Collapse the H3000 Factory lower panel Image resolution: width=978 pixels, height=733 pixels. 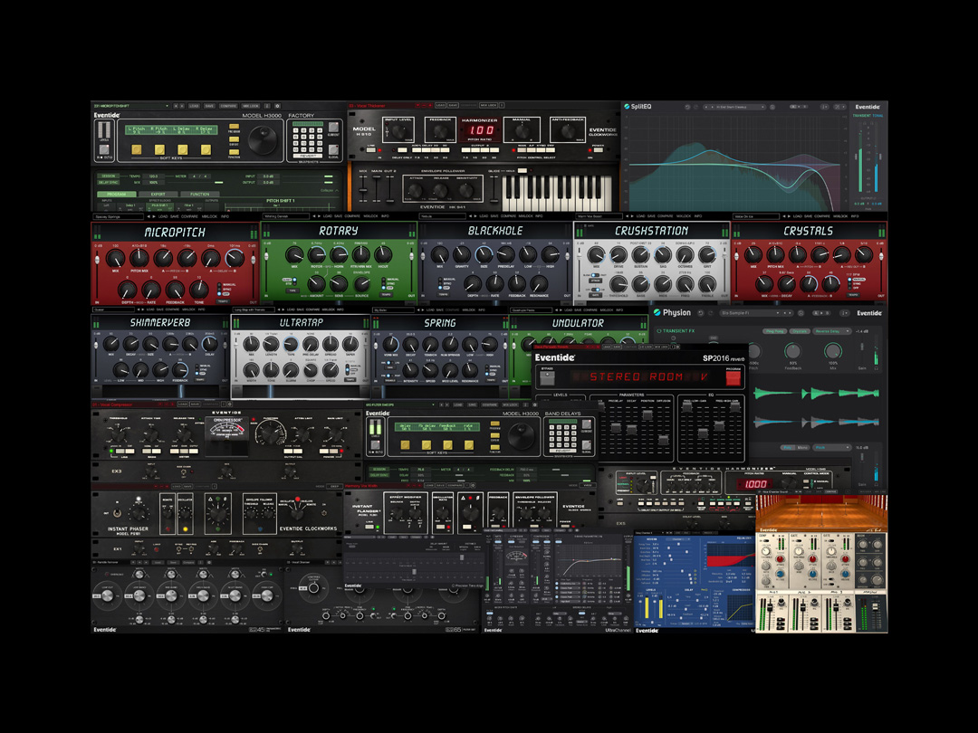click(330, 190)
